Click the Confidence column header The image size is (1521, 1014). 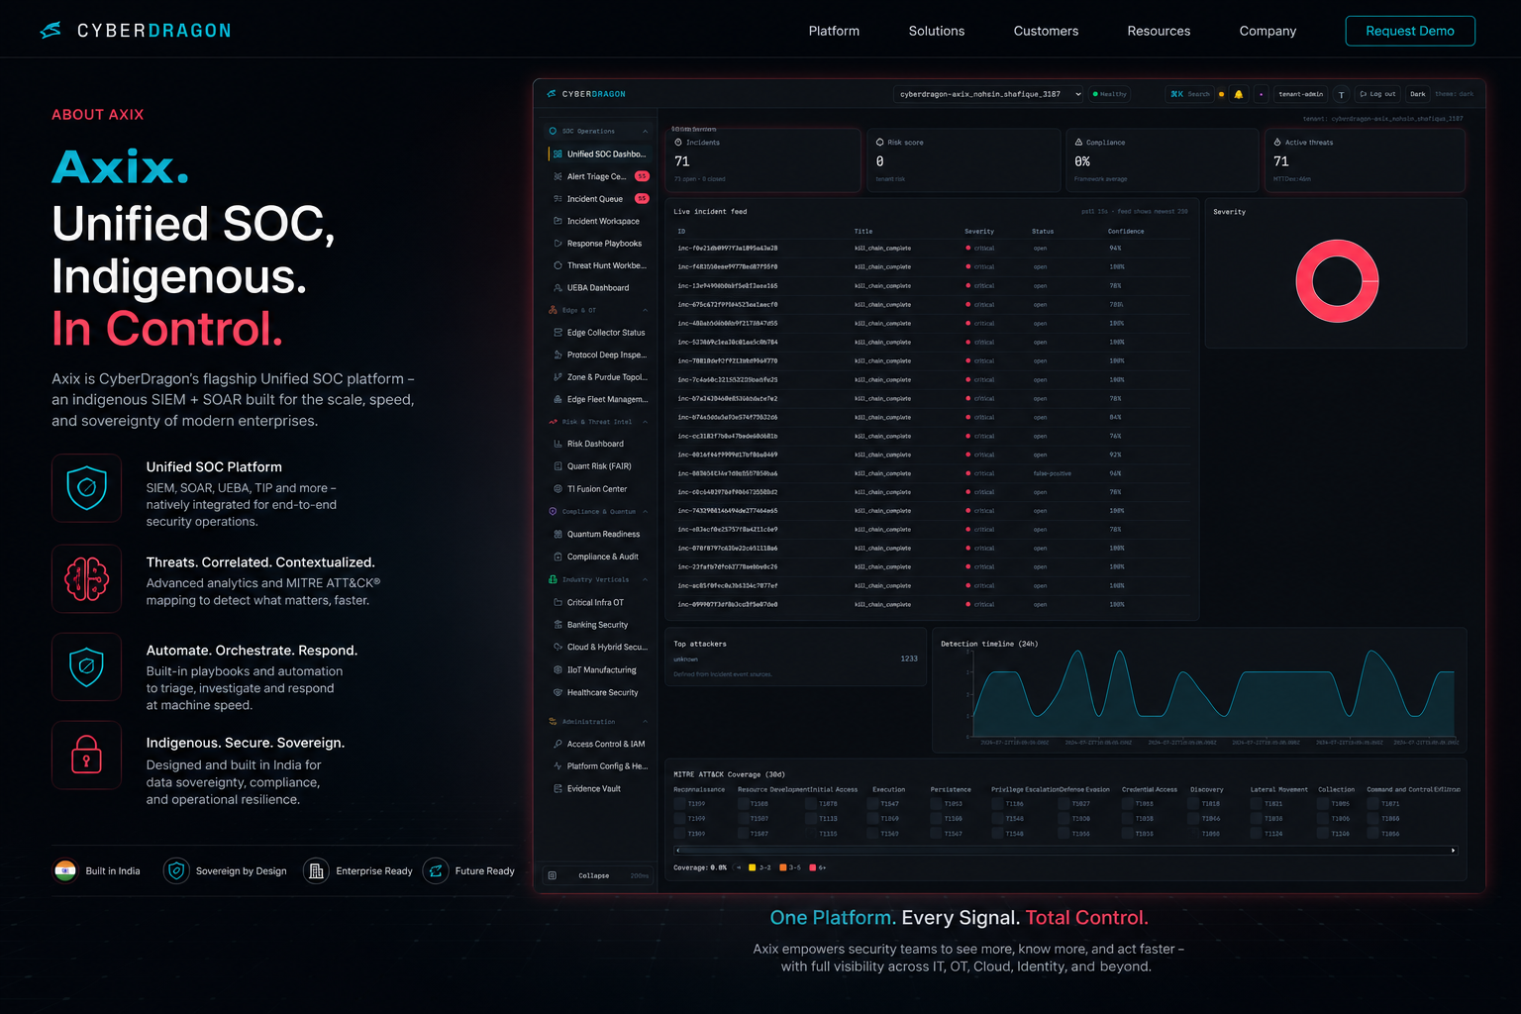tap(1126, 232)
